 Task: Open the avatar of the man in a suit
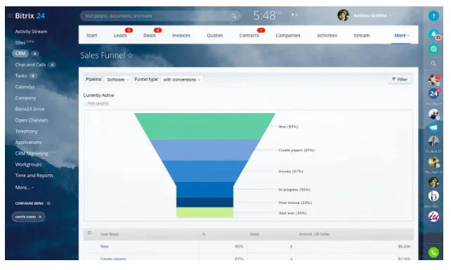click(433, 141)
